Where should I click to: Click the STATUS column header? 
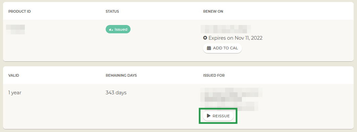pos(112,11)
